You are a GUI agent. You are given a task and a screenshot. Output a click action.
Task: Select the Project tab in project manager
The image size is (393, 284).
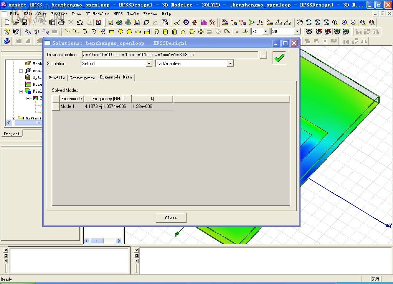pyautogui.click(x=12, y=134)
